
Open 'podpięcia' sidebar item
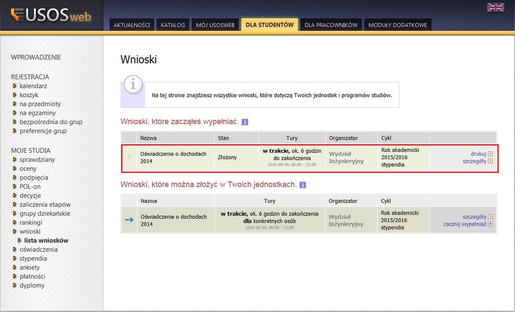click(x=34, y=177)
